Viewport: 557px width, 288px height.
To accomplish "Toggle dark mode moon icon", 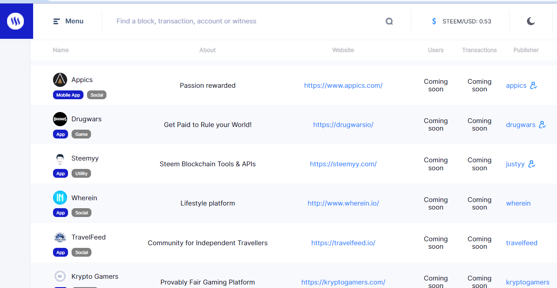I will click(531, 21).
